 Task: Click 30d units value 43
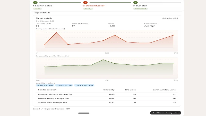pos(134,94)
